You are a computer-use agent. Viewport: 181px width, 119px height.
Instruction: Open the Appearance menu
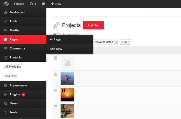pyautogui.click(x=23, y=85)
